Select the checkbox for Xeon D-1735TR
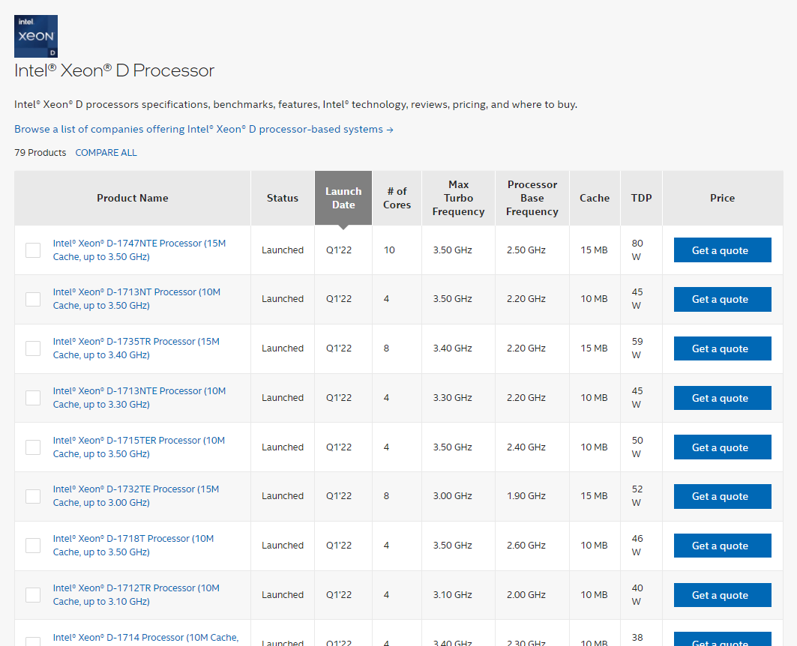This screenshot has width=797, height=646. tap(33, 348)
